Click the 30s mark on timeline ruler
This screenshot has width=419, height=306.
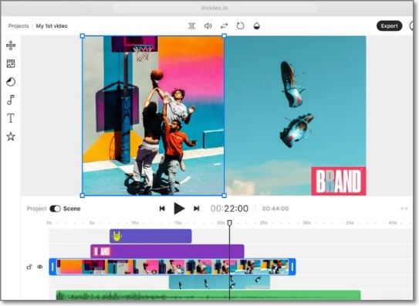click(x=306, y=223)
